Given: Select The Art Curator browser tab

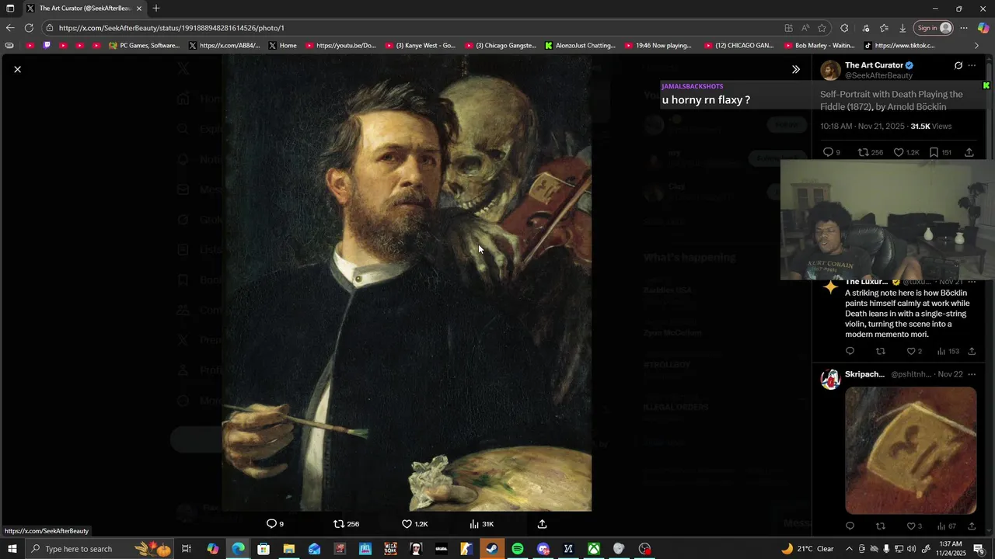Looking at the screenshot, I should (x=83, y=9).
